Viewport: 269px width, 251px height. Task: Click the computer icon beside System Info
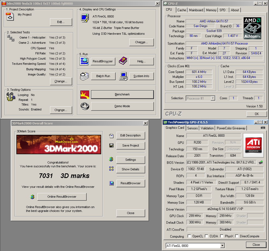coord(123,76)
